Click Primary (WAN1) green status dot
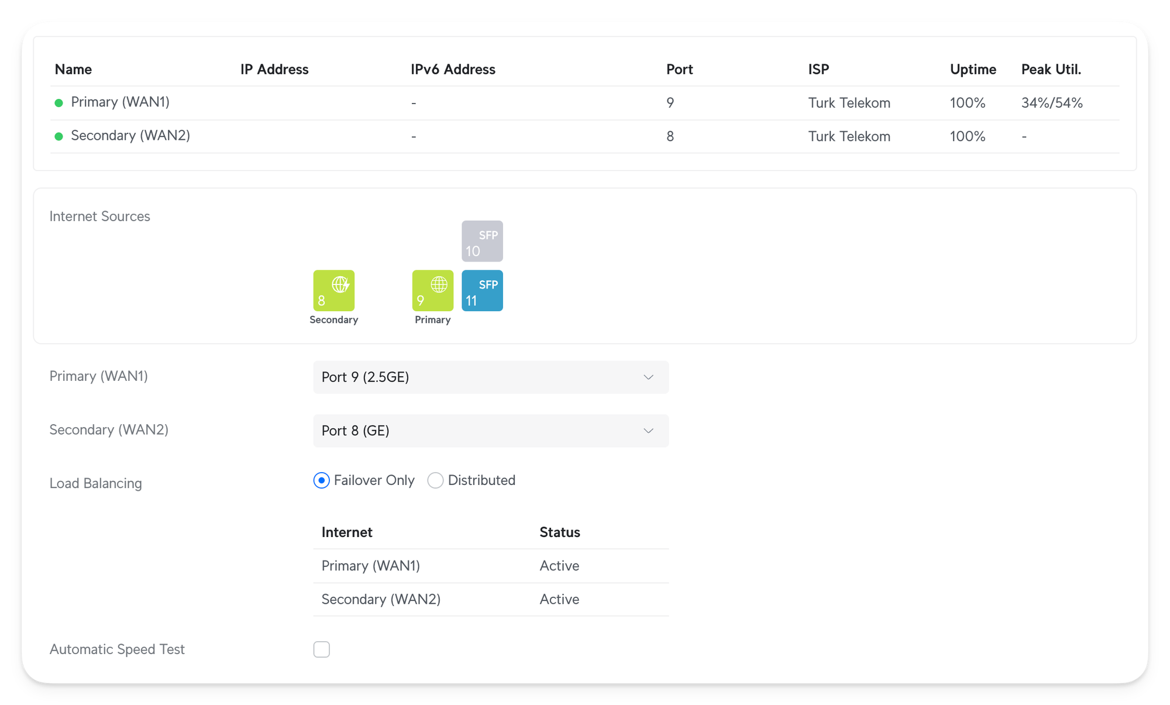 point(58,103)
